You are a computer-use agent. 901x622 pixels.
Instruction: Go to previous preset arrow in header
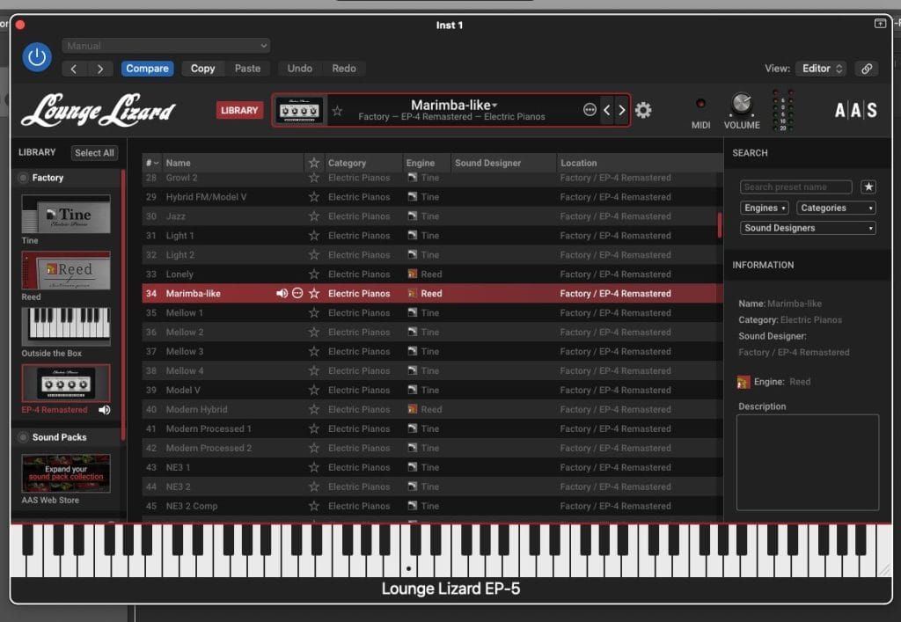click(x=606, y=110)
